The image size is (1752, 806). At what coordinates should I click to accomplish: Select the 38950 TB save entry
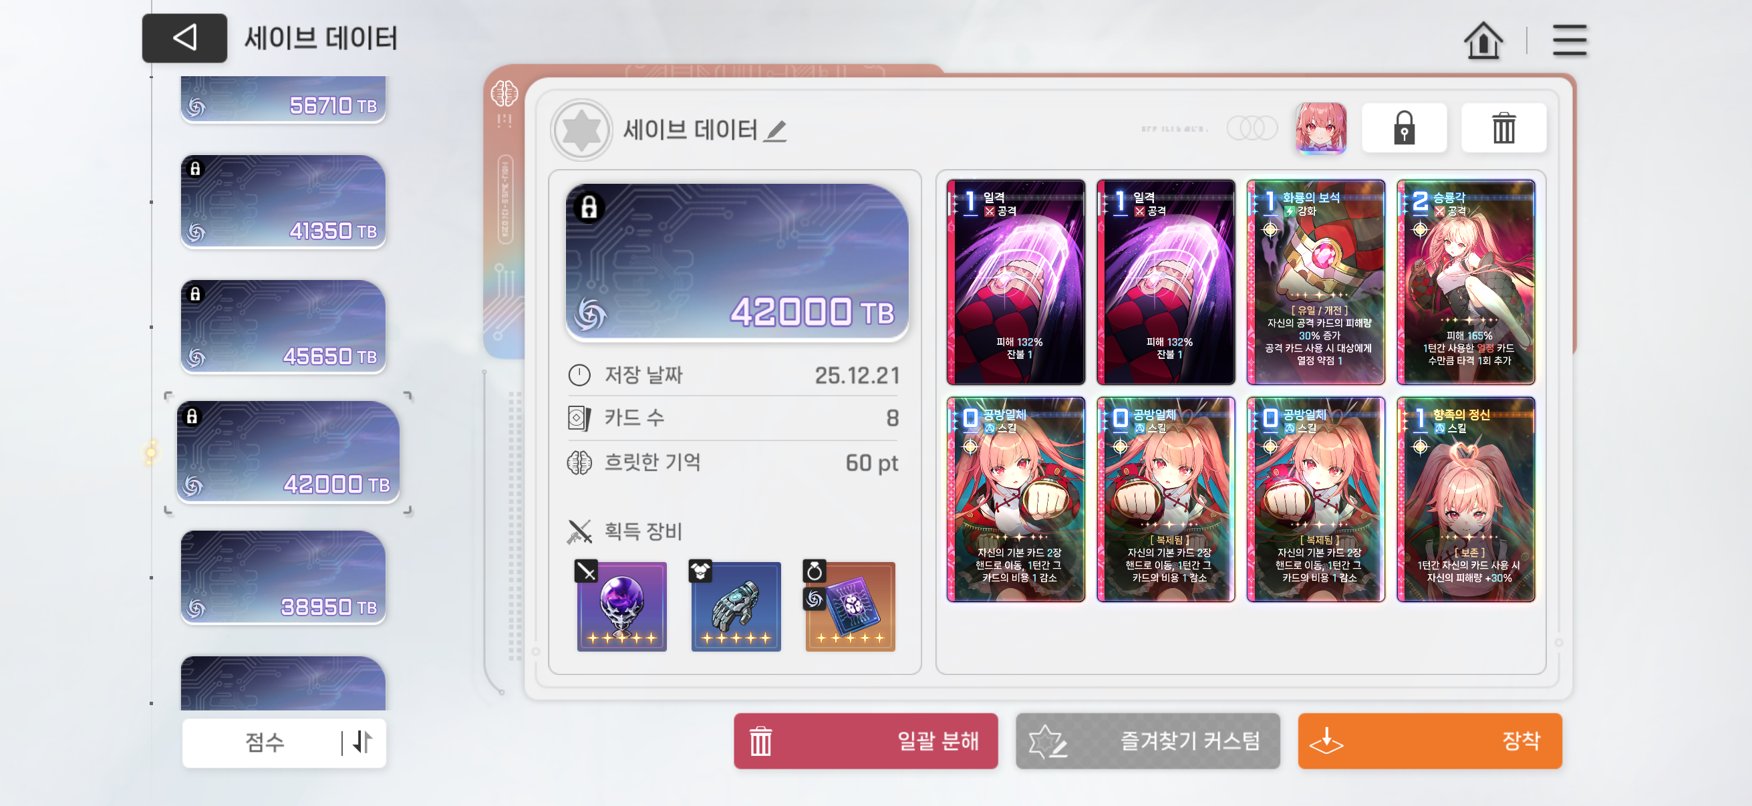click(x=283, y=577)
